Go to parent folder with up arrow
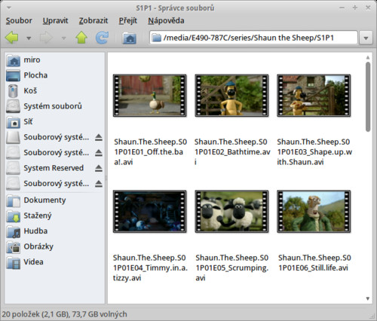This screenshot has width=377, height=321. tap(81, 38)
